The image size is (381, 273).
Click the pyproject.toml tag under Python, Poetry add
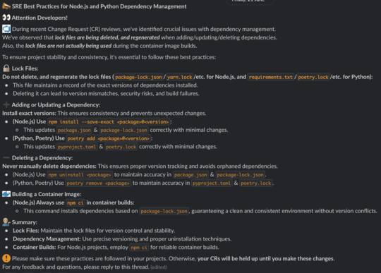click(77, 147)
